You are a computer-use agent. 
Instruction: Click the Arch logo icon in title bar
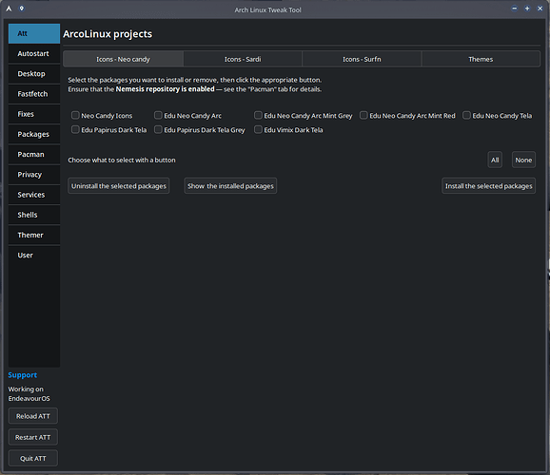pos(9,9)
